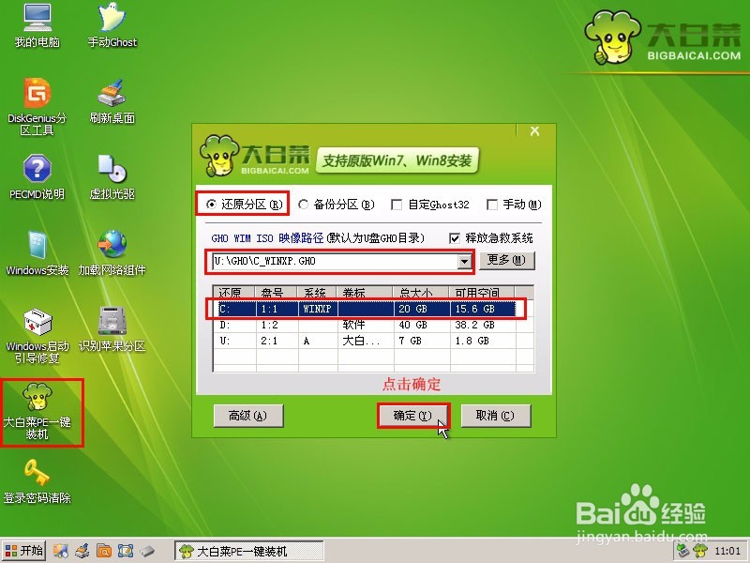Screen dimensions: 750x563
Task: Click the left system tray icon
Action: click(683, 551)
